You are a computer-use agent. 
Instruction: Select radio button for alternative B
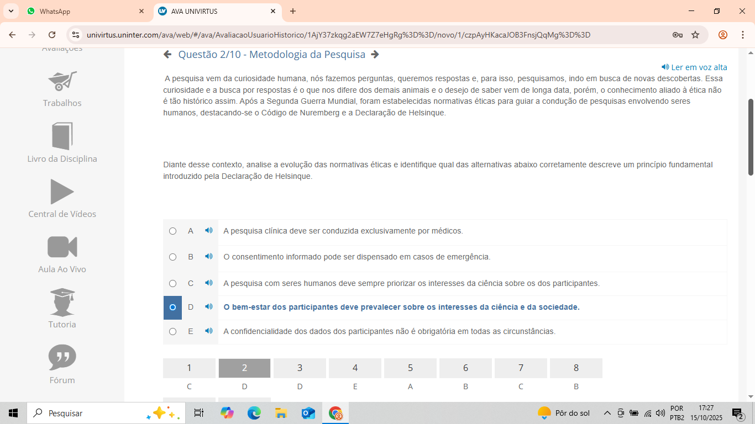click(173, 257)
